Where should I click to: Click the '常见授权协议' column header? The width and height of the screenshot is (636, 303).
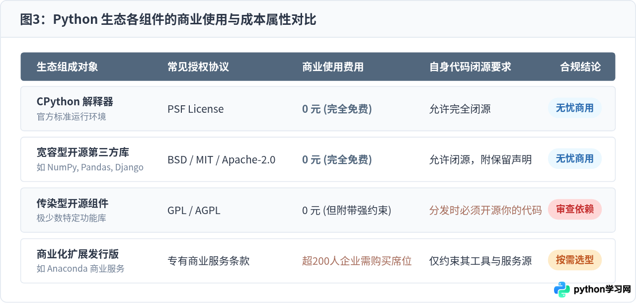(x=198, y=67)
